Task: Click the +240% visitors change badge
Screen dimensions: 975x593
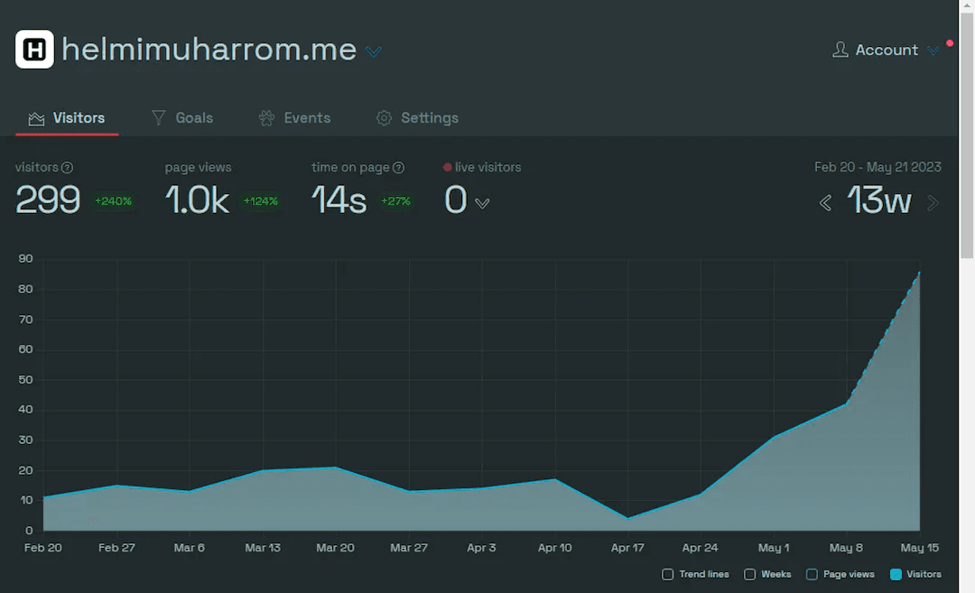Action: (x=113, y=201)
